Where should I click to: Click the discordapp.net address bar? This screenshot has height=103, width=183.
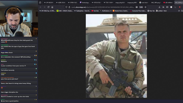pos(103,7)
